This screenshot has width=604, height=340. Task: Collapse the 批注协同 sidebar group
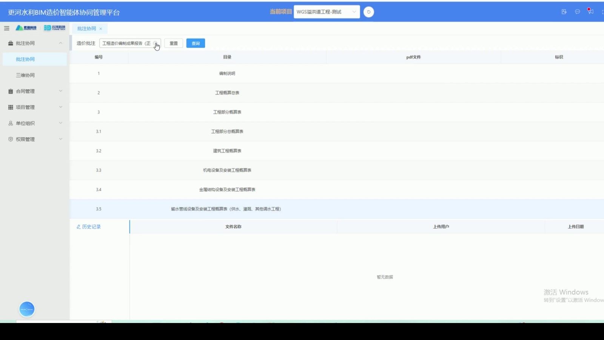(x=35, y=43)
